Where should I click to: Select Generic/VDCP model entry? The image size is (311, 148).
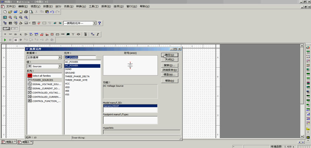(x=130, y=106)
